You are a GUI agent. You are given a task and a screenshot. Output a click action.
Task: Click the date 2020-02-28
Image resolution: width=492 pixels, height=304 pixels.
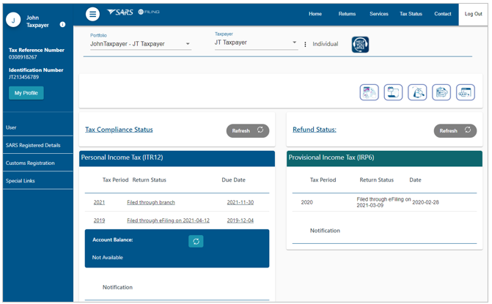[425, 202]
